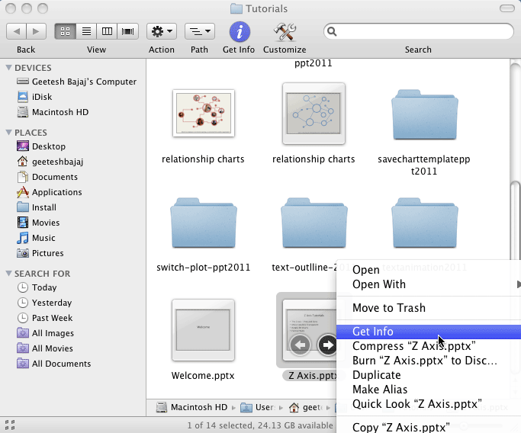Collapse the PLACES section

pyautogui.click(x=8, y=133)
